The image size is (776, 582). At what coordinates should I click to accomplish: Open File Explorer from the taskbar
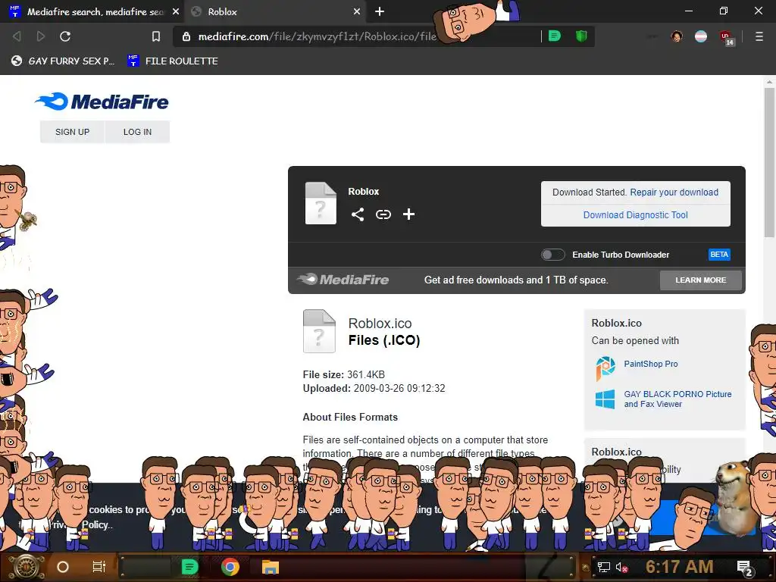pos(271,567)
